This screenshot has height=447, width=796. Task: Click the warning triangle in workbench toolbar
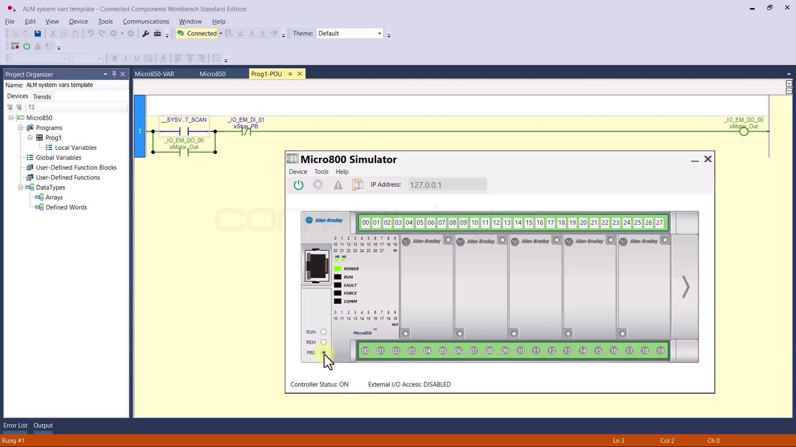coord(38,47)
